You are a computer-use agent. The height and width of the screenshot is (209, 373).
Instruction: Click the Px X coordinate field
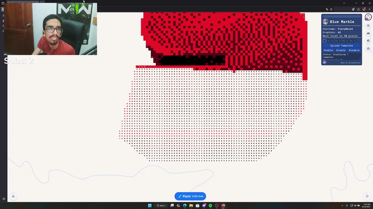[x=345, y=41]
